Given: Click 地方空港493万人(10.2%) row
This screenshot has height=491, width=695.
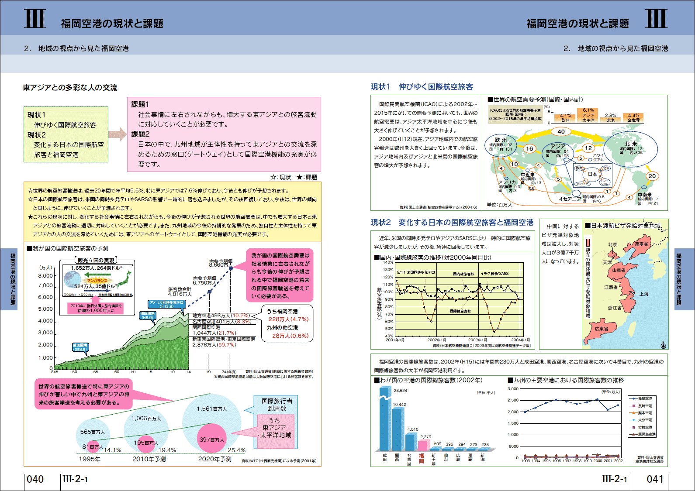Looking at the screenshot, I should (x=221, y=315).
